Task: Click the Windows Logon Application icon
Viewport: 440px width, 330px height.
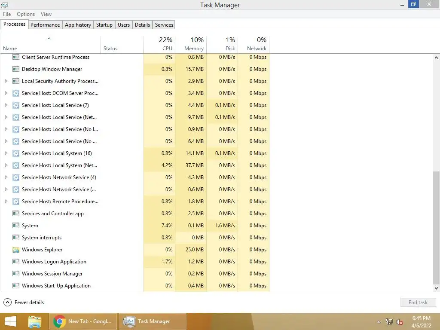Action: pyautogui.click(x=16, y=262)
